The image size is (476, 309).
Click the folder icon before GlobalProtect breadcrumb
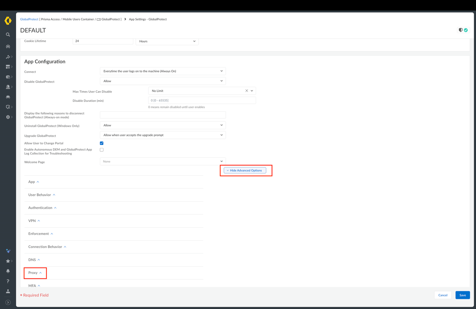[x=99, y=19]
